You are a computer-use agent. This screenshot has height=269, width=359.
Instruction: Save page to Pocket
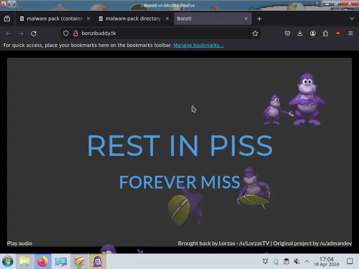[287, 33]
